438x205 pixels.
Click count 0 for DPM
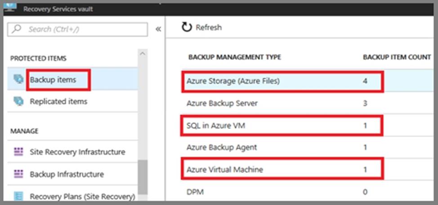point(365,192)
